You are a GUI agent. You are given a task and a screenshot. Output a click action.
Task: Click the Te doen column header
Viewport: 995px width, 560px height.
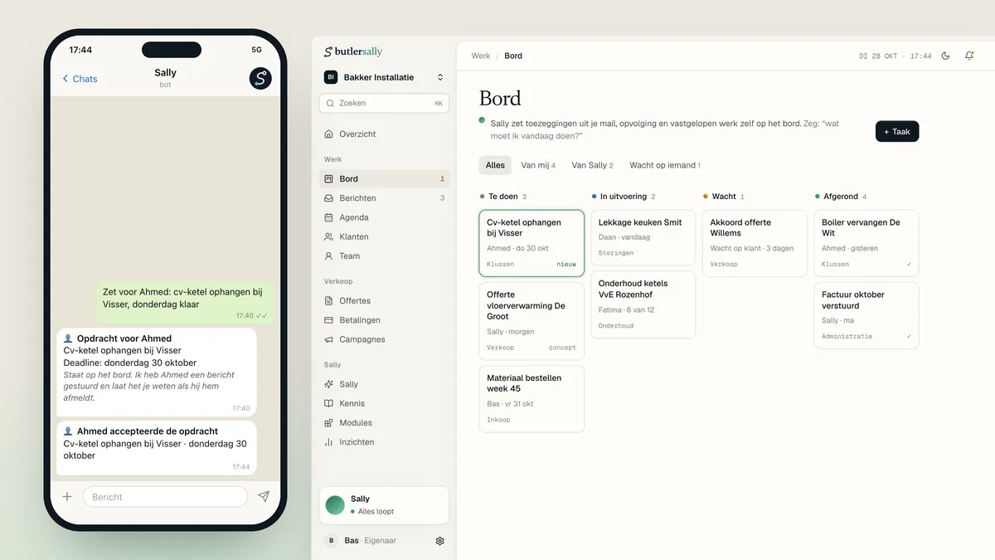(x=503, y=197)
